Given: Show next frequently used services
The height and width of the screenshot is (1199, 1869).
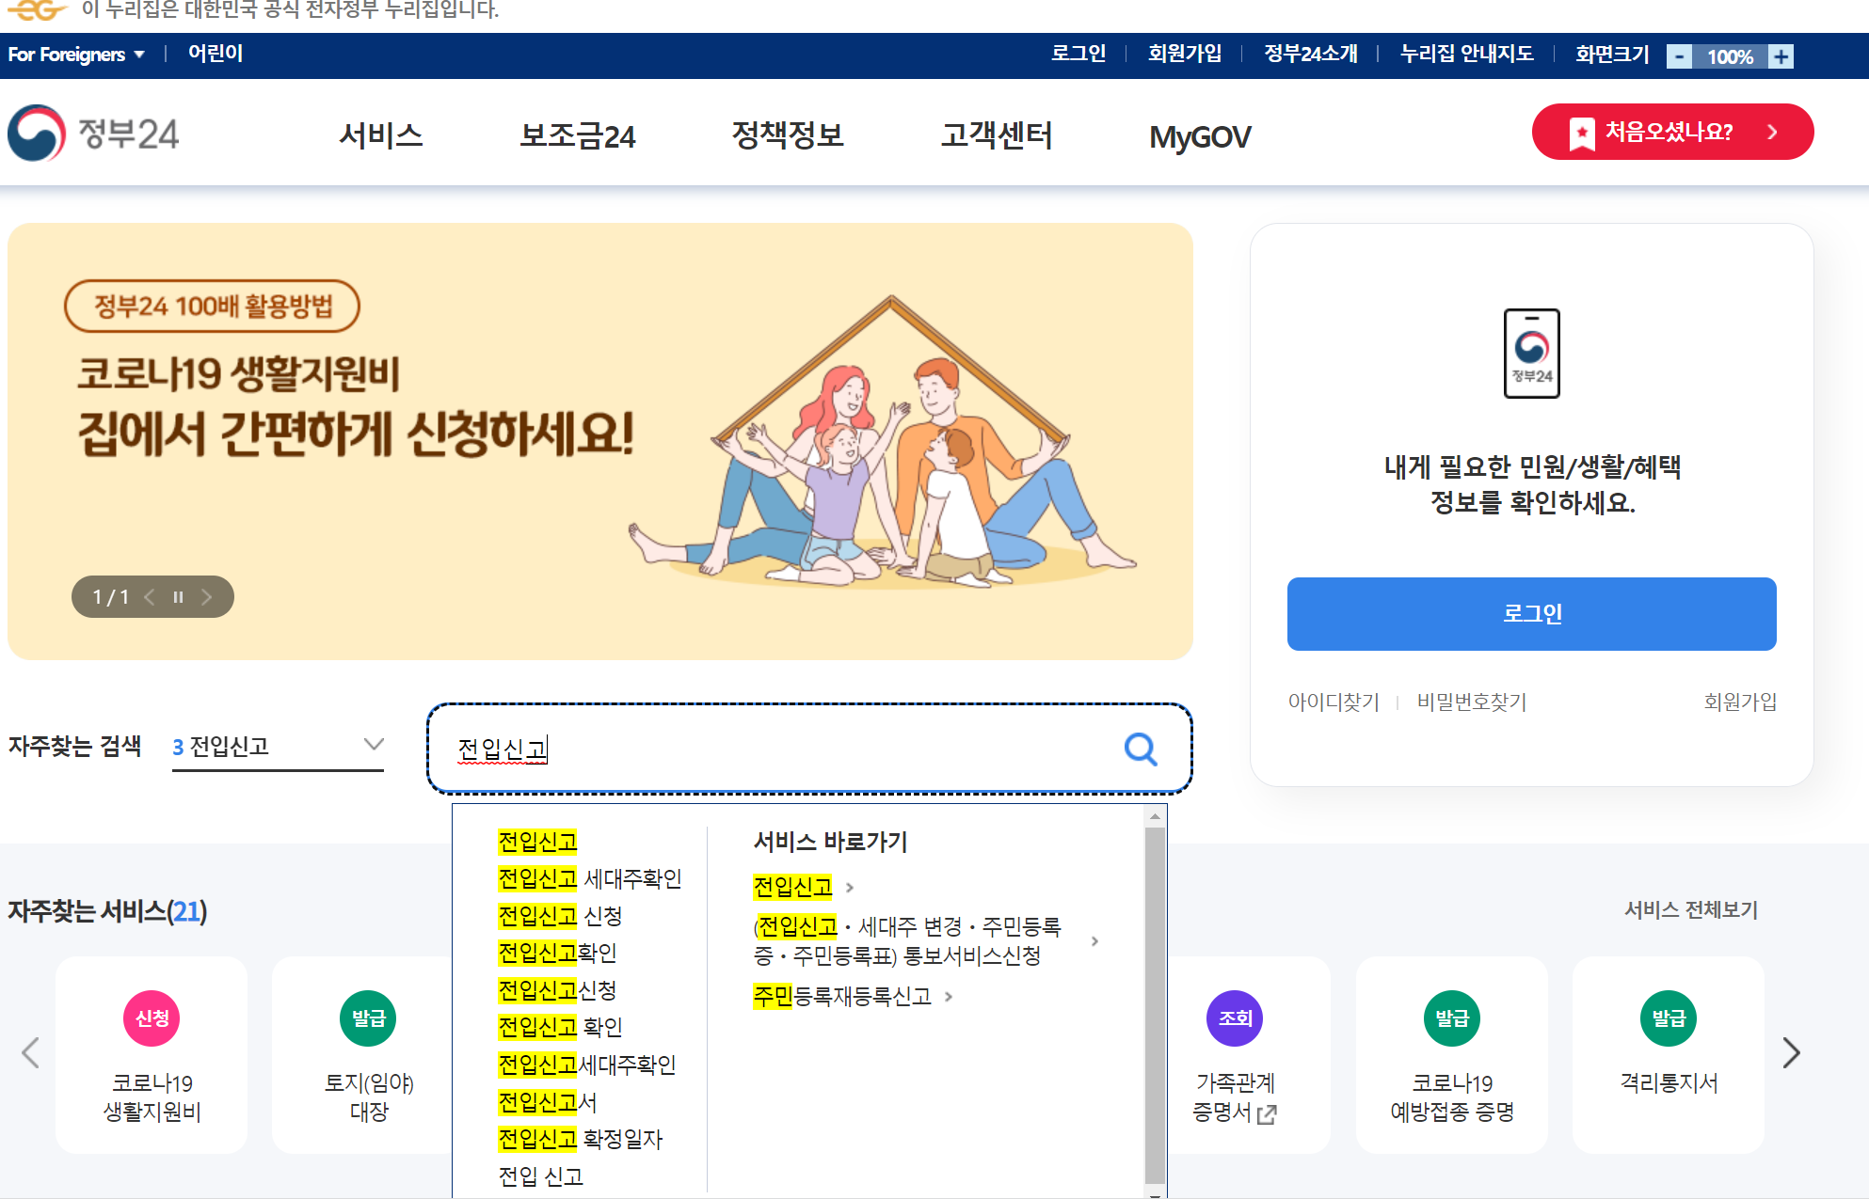Looking at the screenshot, I should coord(1791,1052).
